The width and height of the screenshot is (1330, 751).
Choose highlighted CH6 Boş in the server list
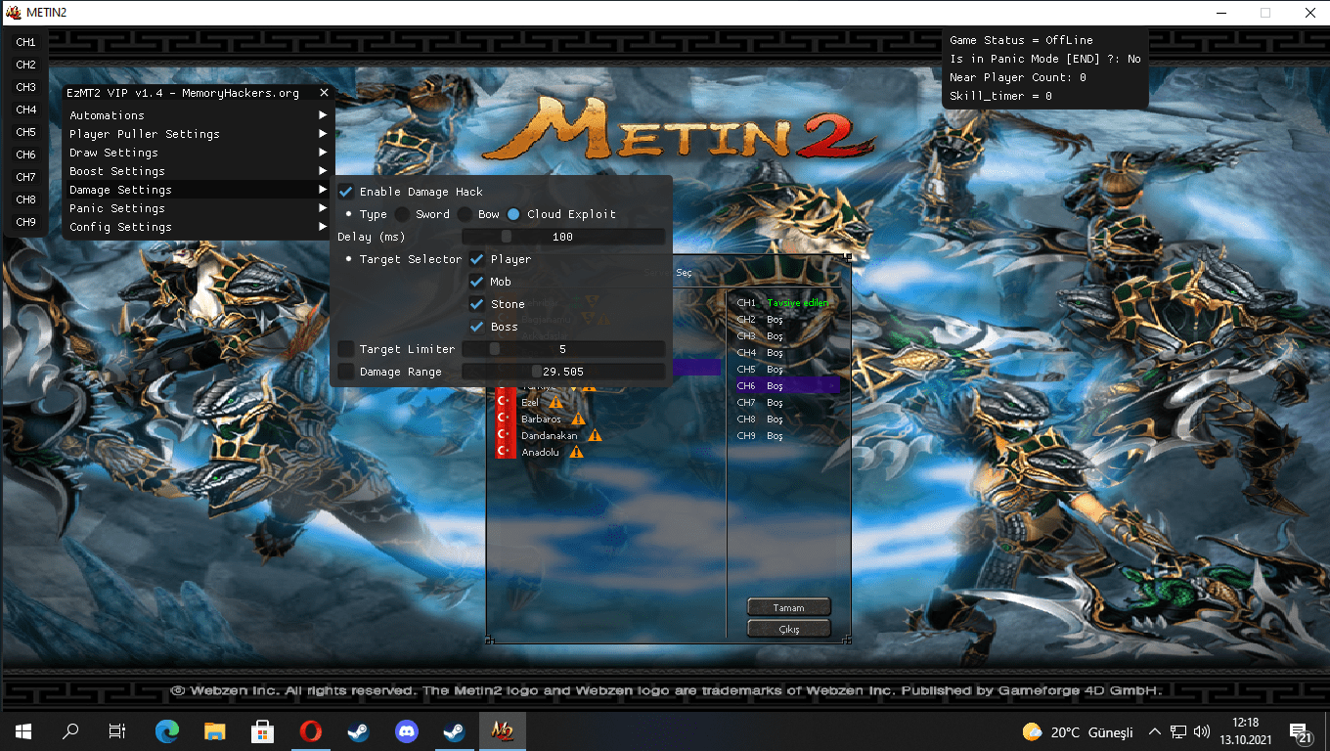786,386
